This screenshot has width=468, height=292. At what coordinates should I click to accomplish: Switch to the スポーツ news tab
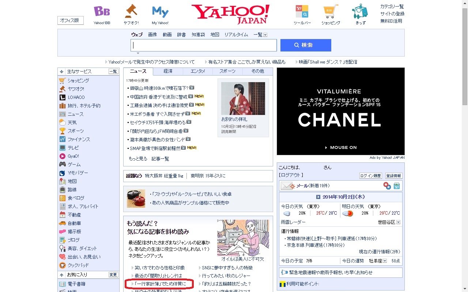point(227,71)
